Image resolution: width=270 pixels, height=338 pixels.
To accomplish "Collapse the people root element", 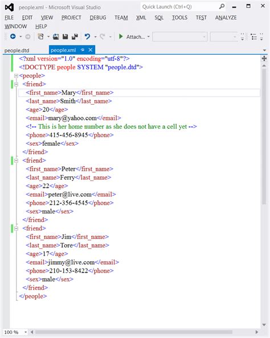I will pyautogui.click(x=16, y=76).
